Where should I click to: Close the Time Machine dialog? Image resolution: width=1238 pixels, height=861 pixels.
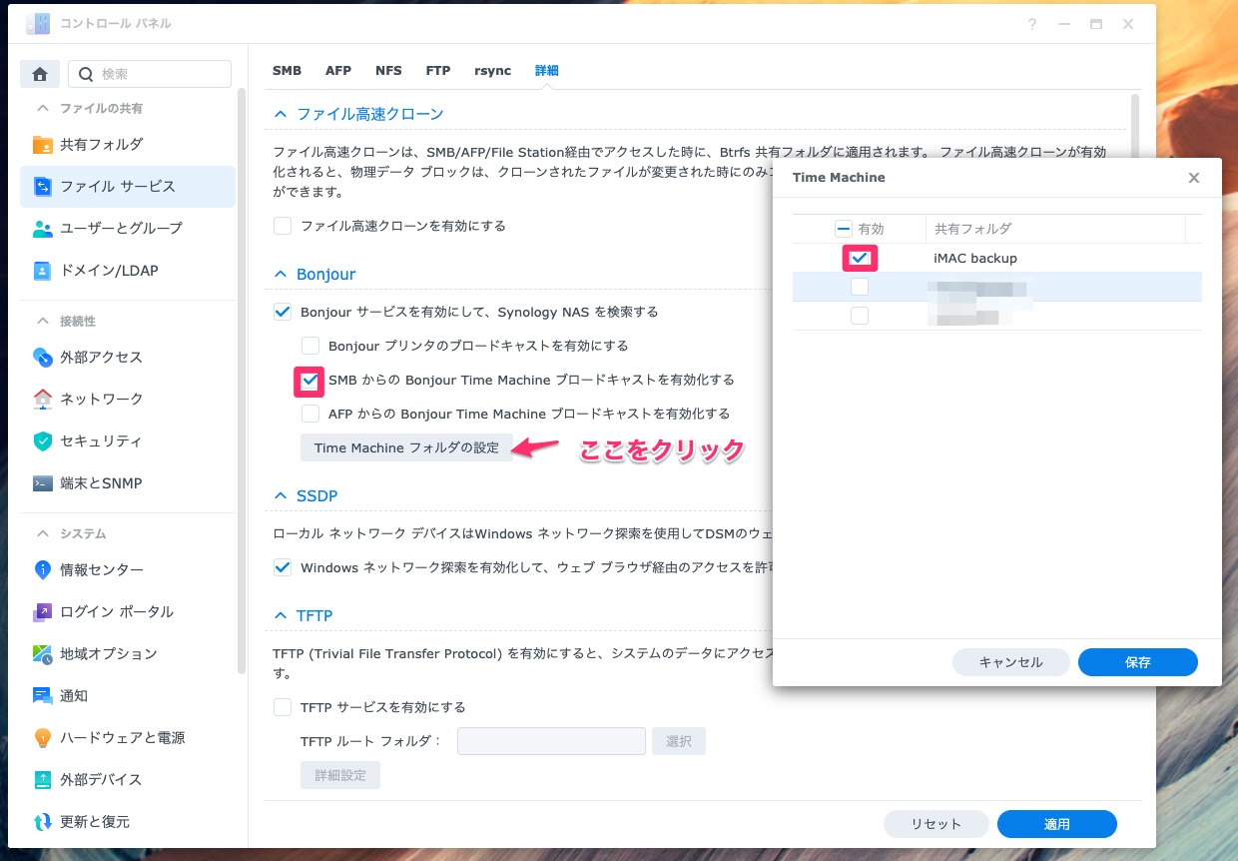pos(1193,178)
